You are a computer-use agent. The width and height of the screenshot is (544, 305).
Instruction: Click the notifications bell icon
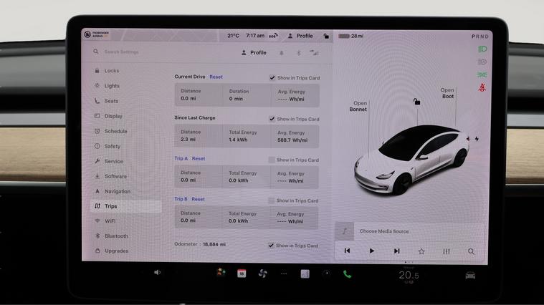(282, 53)
